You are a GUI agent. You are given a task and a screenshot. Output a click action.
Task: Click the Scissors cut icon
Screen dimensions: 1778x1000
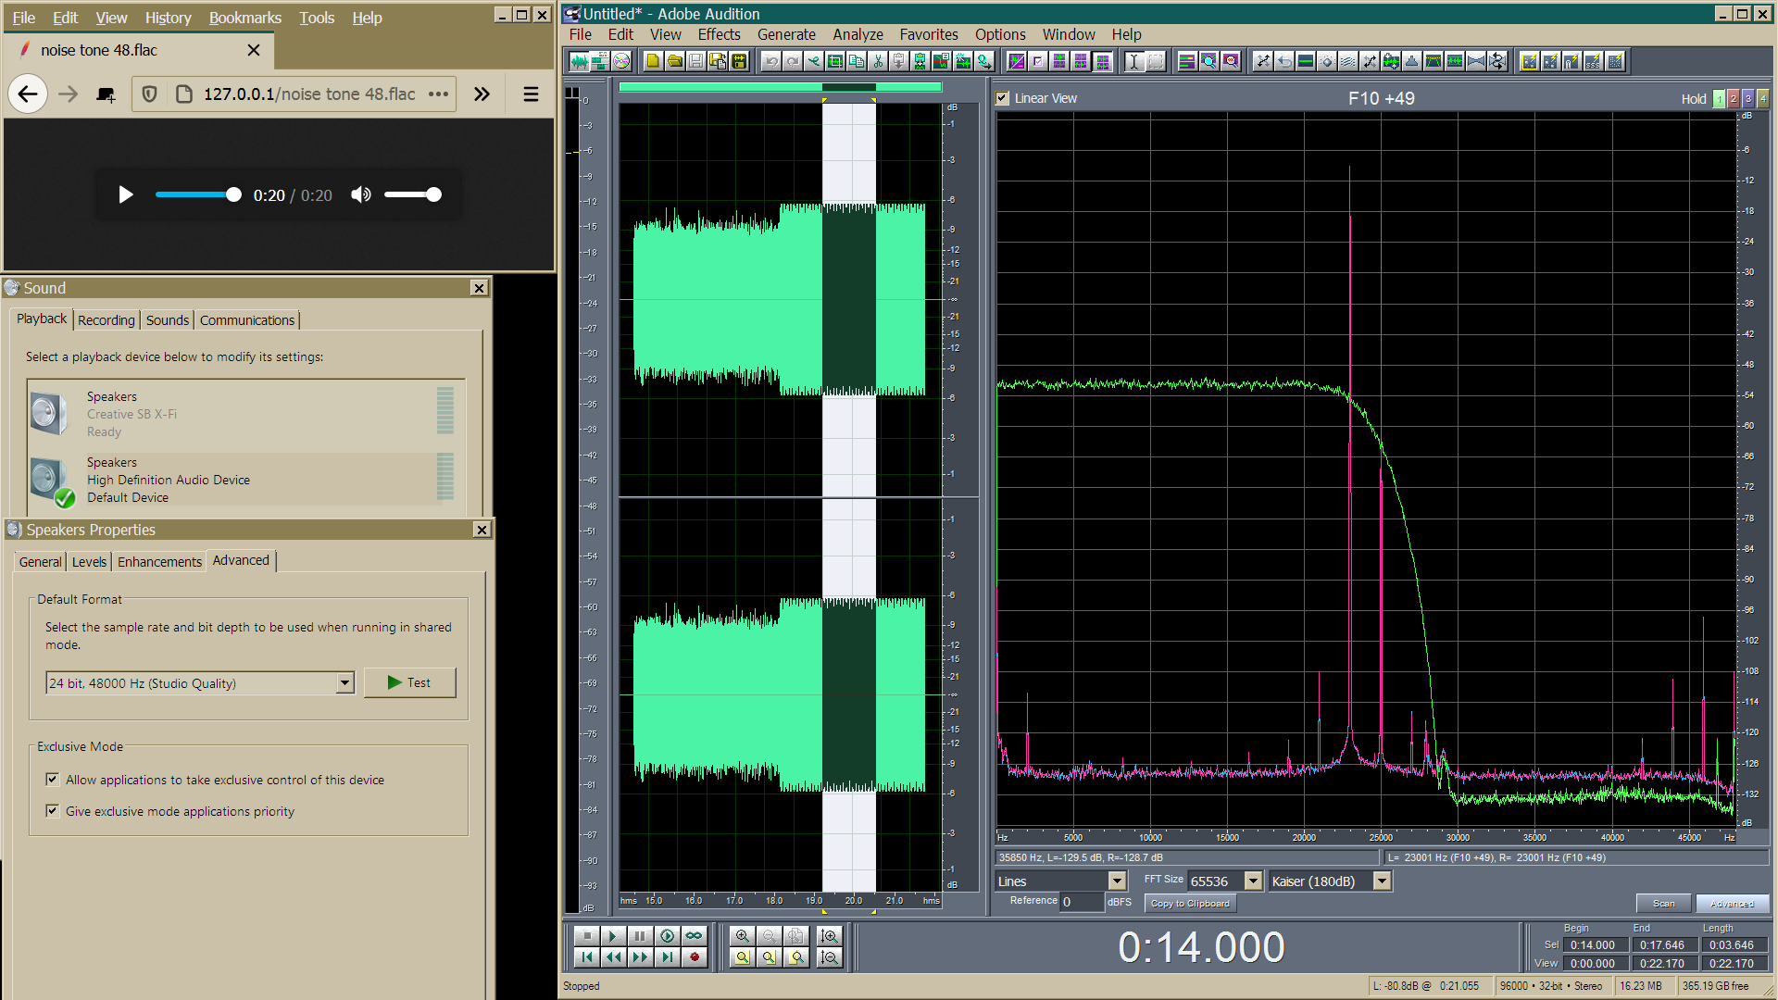click(878, 61)
